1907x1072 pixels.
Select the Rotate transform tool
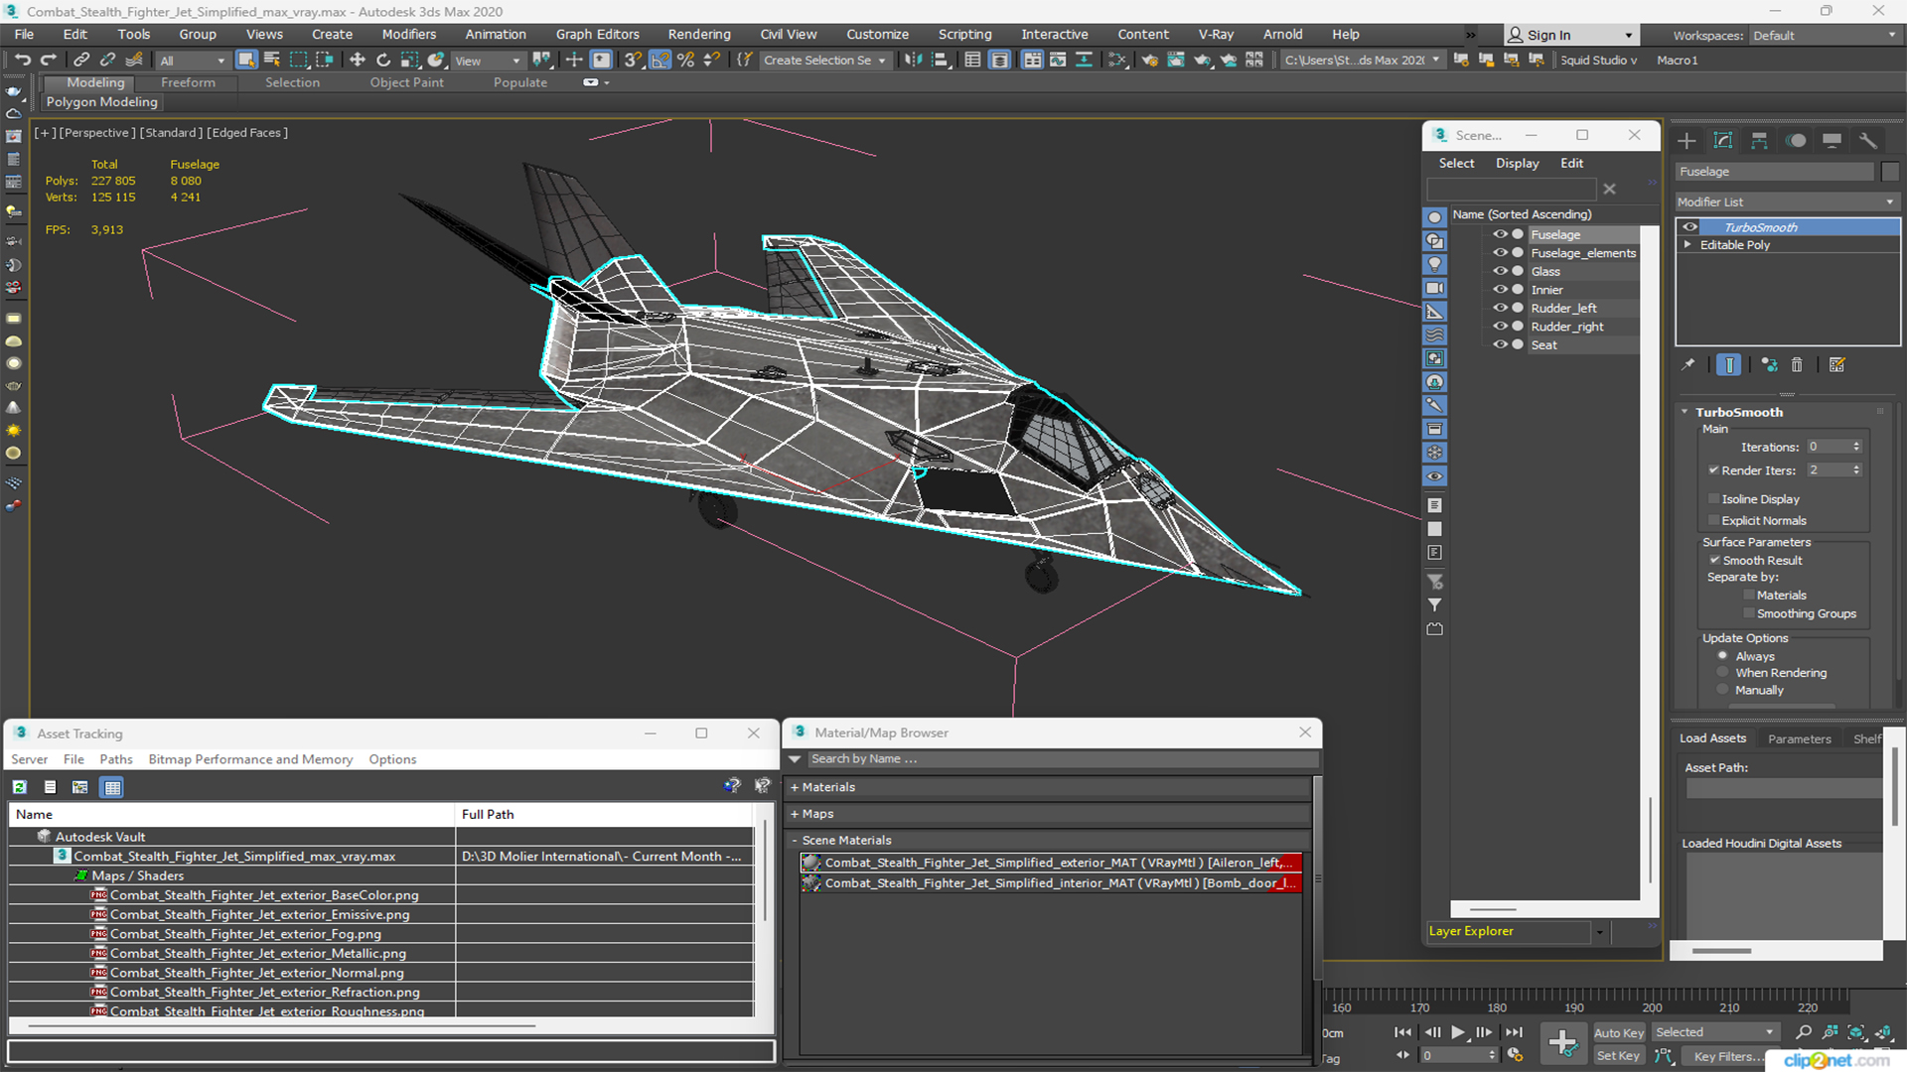tap(383, 61)
